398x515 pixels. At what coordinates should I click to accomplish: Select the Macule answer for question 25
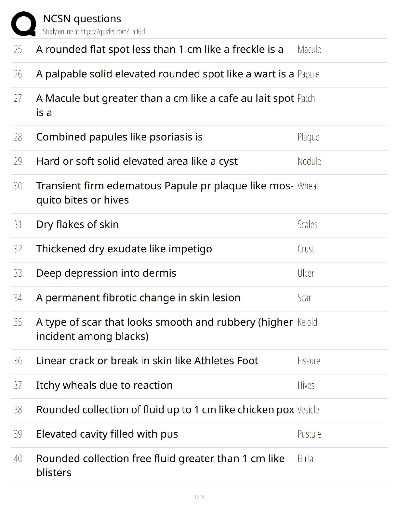pos(309,49)
